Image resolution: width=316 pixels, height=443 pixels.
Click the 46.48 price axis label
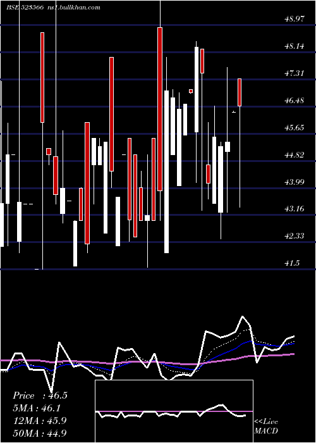click(295, 100)
